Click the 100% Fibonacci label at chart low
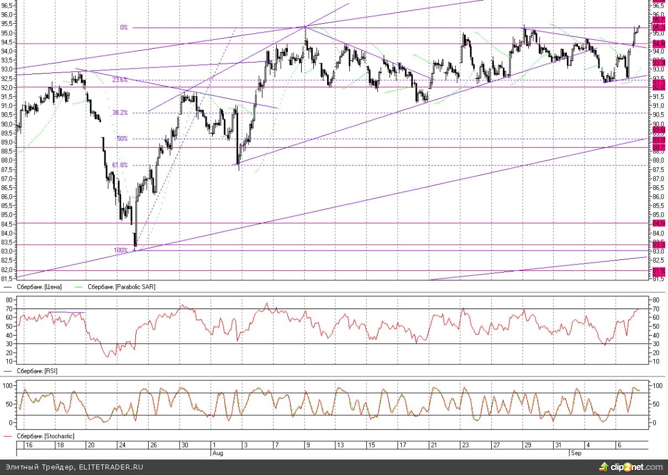This screenshot has width=668, height=475. tap(120, 250)
